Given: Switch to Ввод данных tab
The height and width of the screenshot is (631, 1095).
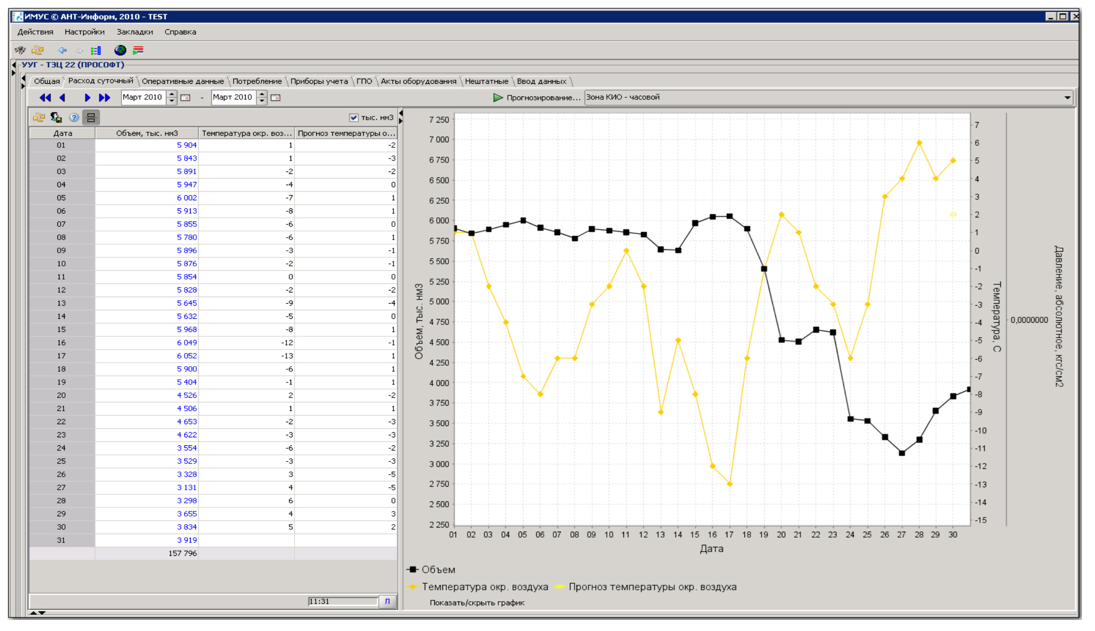Looking at the screenshot, I should [542, 81].
